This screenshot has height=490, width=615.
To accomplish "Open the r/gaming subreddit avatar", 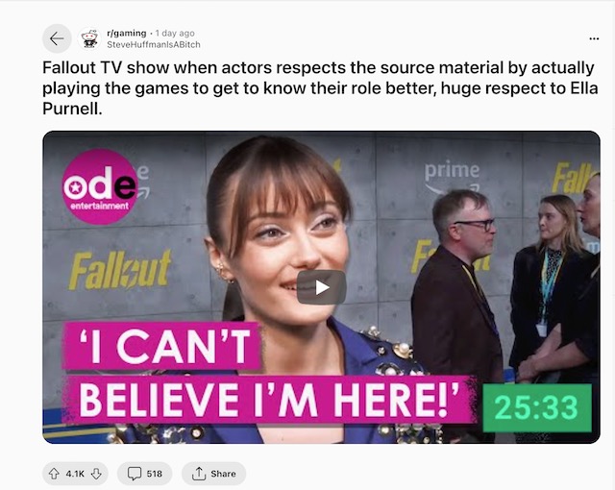I will point(89,38).
